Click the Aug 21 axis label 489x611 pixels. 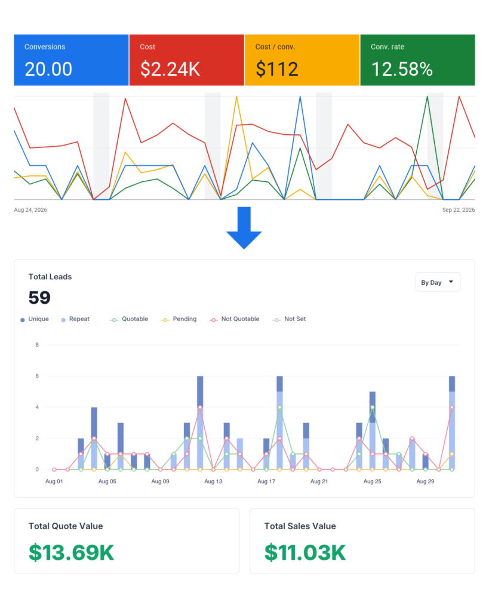click(x=319, y=482)
